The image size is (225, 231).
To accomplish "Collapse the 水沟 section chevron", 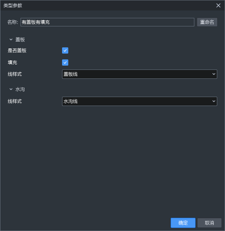I will (x=11, y=89).
